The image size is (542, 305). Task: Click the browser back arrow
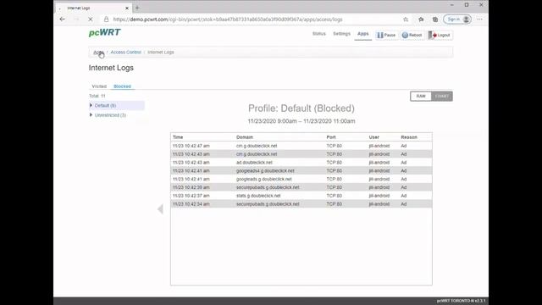coord(62,19)
